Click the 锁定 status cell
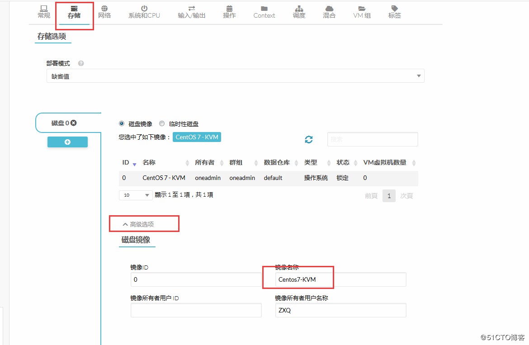This screenshot has height=345, width=529. pos(342,178)
